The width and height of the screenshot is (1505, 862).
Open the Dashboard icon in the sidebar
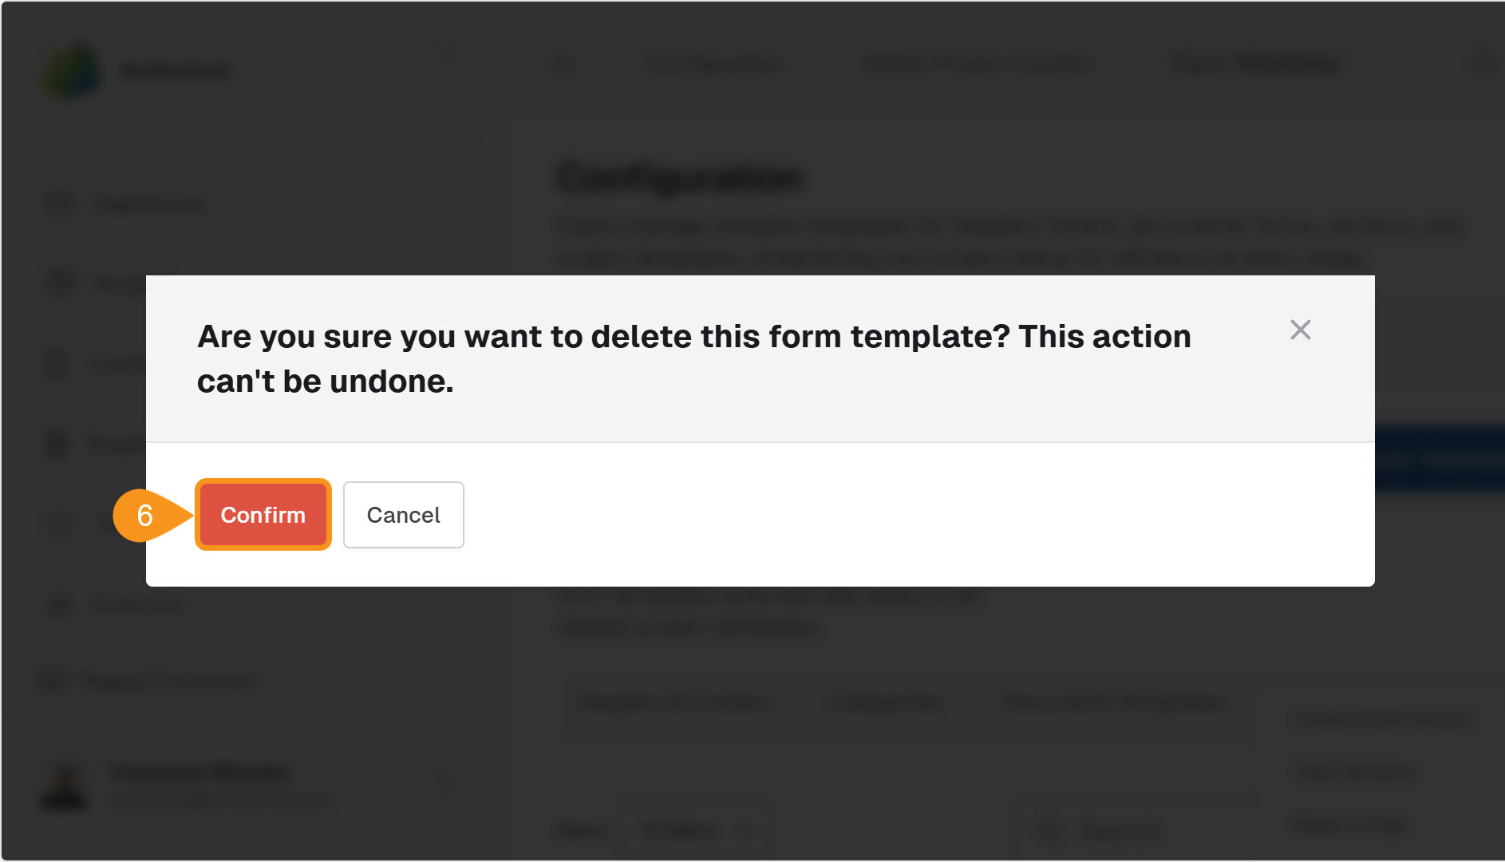[x=58, y=204]
